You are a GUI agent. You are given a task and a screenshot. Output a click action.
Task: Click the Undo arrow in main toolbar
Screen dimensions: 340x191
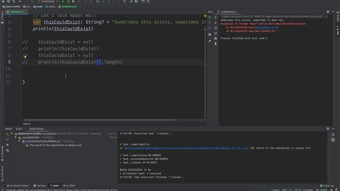tap(125, 1)
